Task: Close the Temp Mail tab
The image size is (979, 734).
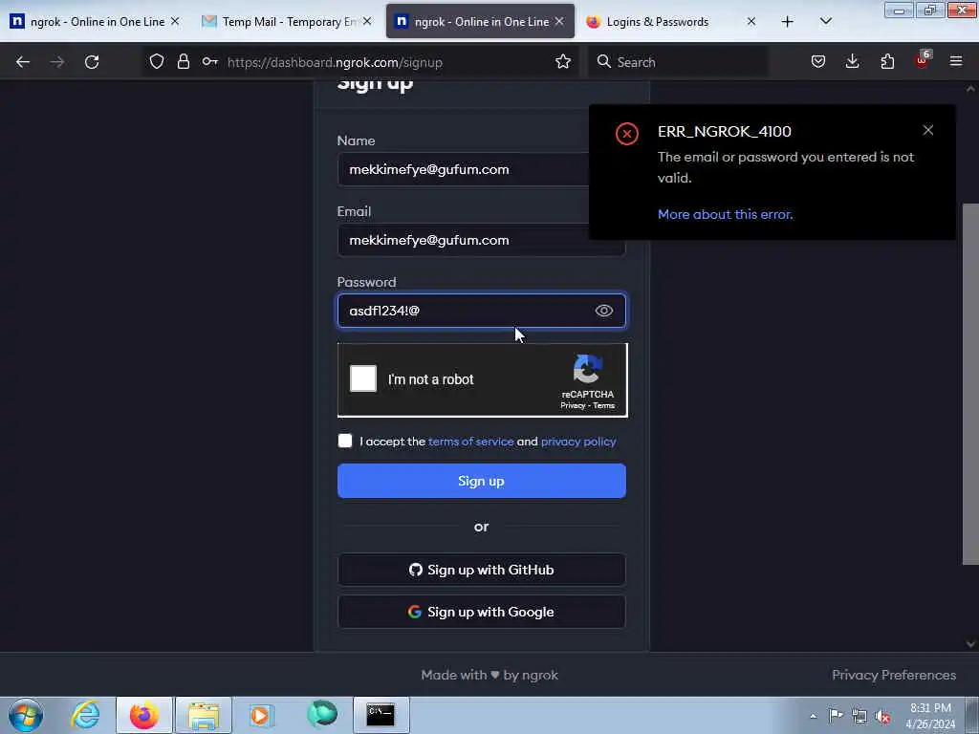Action: coord(367,21)
